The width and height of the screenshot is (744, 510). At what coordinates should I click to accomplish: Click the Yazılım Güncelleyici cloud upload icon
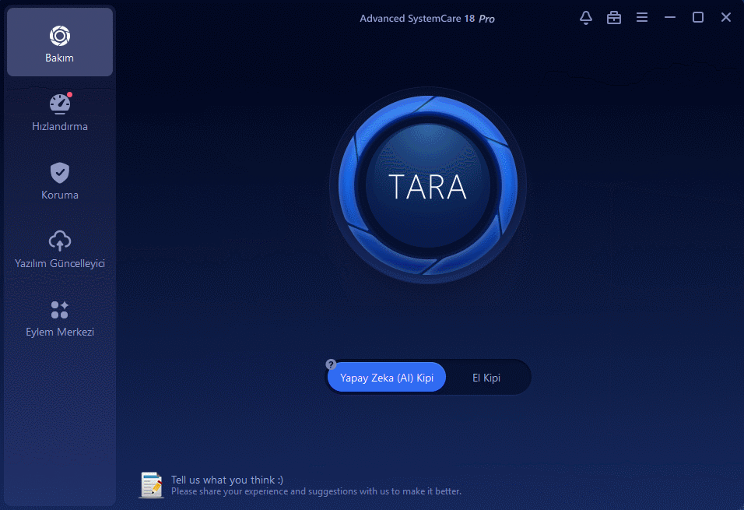click(60, 241)
